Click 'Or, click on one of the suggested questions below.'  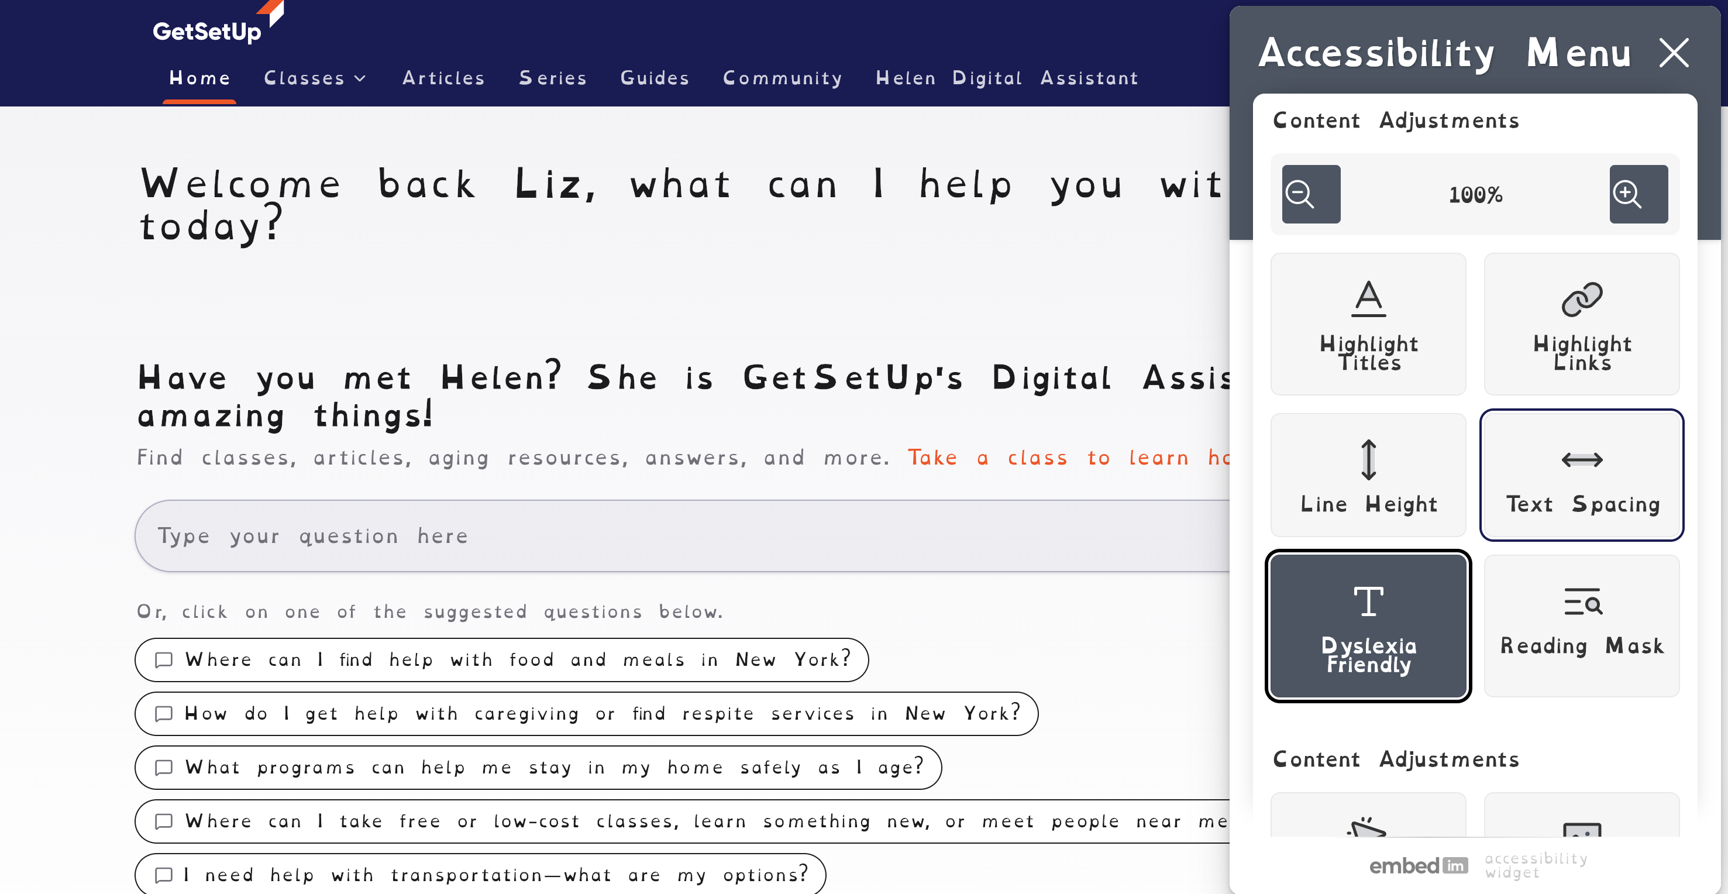point(429,611)
